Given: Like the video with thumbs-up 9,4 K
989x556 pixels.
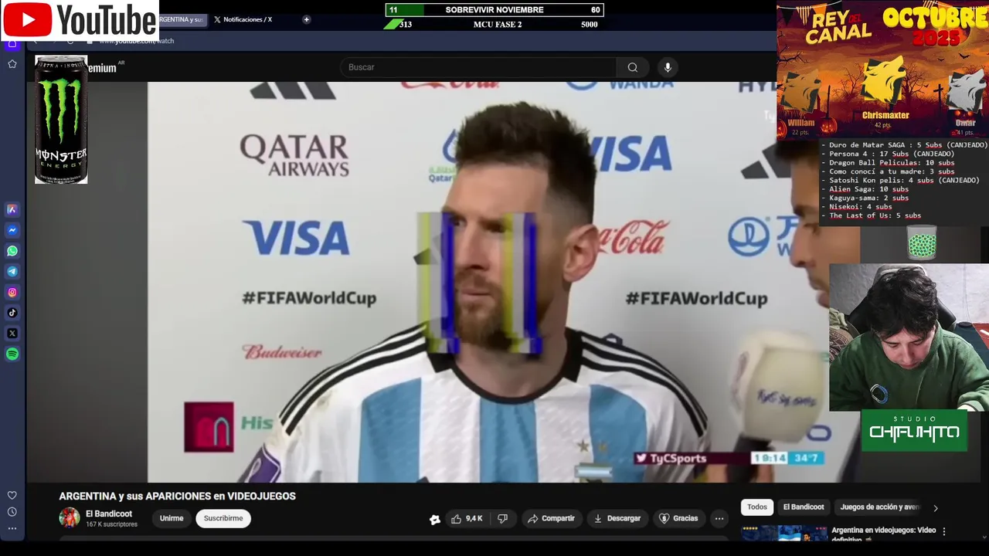Looking at the screenshot, I should tap(467, 518).
